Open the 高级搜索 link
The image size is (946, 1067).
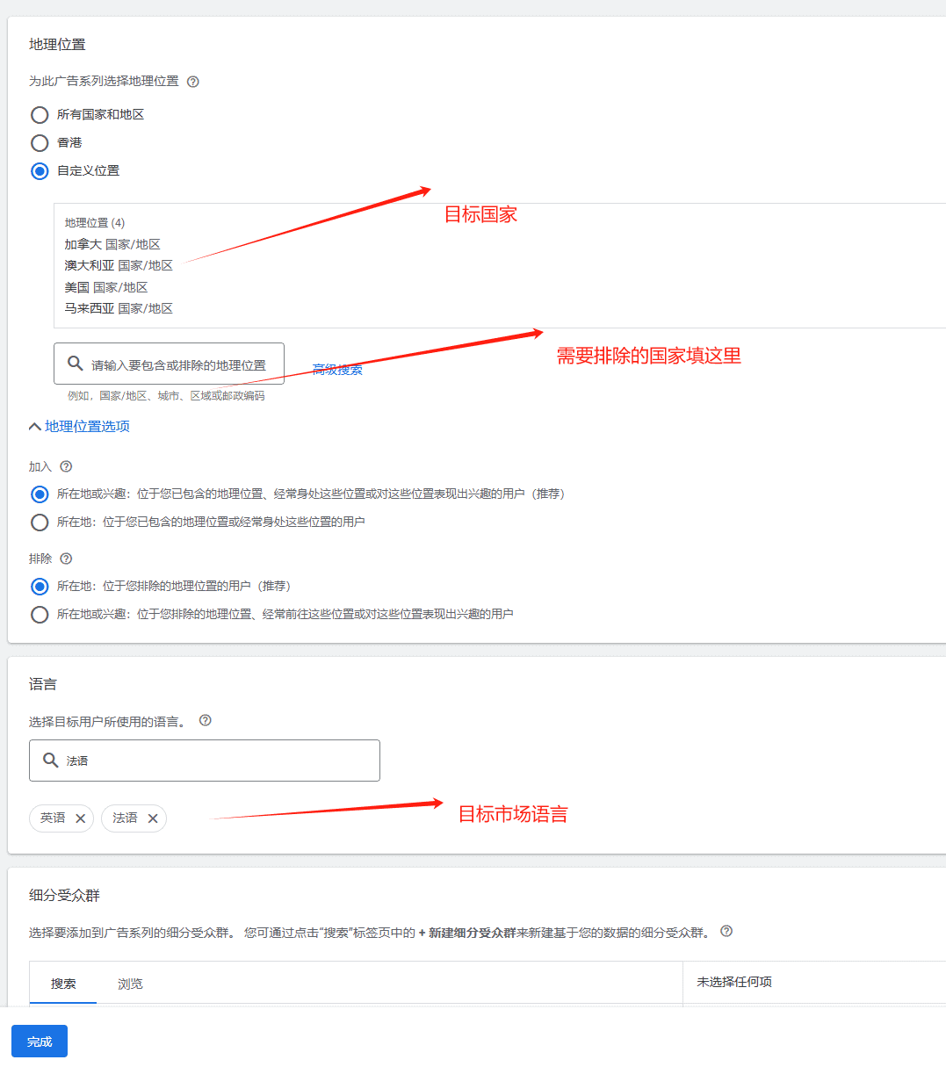337,370
